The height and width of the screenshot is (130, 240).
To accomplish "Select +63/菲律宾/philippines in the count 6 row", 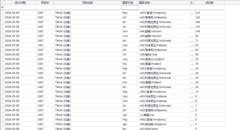I will 164,110.
